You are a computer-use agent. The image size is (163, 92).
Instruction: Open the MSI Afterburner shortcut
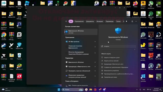[151, 5]
